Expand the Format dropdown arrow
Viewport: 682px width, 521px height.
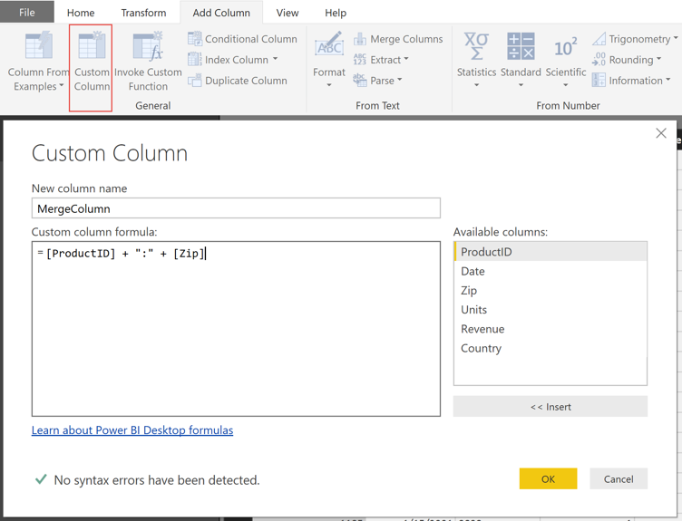click(329, 85)
